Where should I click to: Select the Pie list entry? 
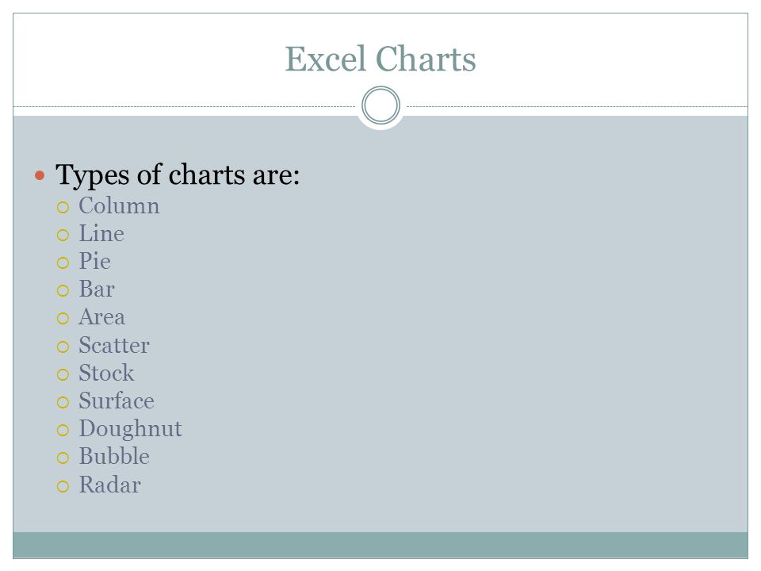[94, 261]
